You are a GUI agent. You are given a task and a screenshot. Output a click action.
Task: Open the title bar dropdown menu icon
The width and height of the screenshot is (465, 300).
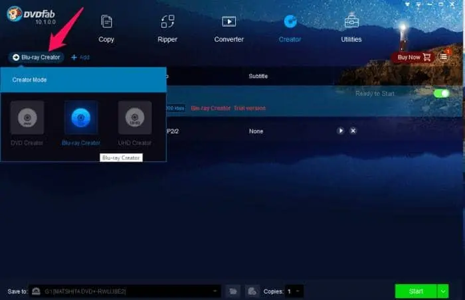coord(418,5)
